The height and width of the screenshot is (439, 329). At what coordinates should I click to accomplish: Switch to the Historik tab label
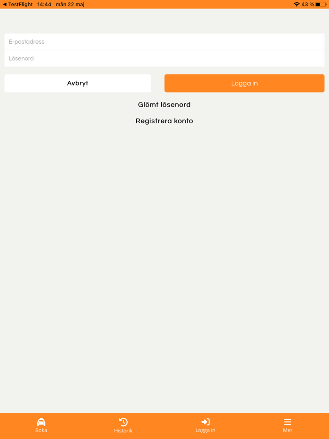(123, 431)
